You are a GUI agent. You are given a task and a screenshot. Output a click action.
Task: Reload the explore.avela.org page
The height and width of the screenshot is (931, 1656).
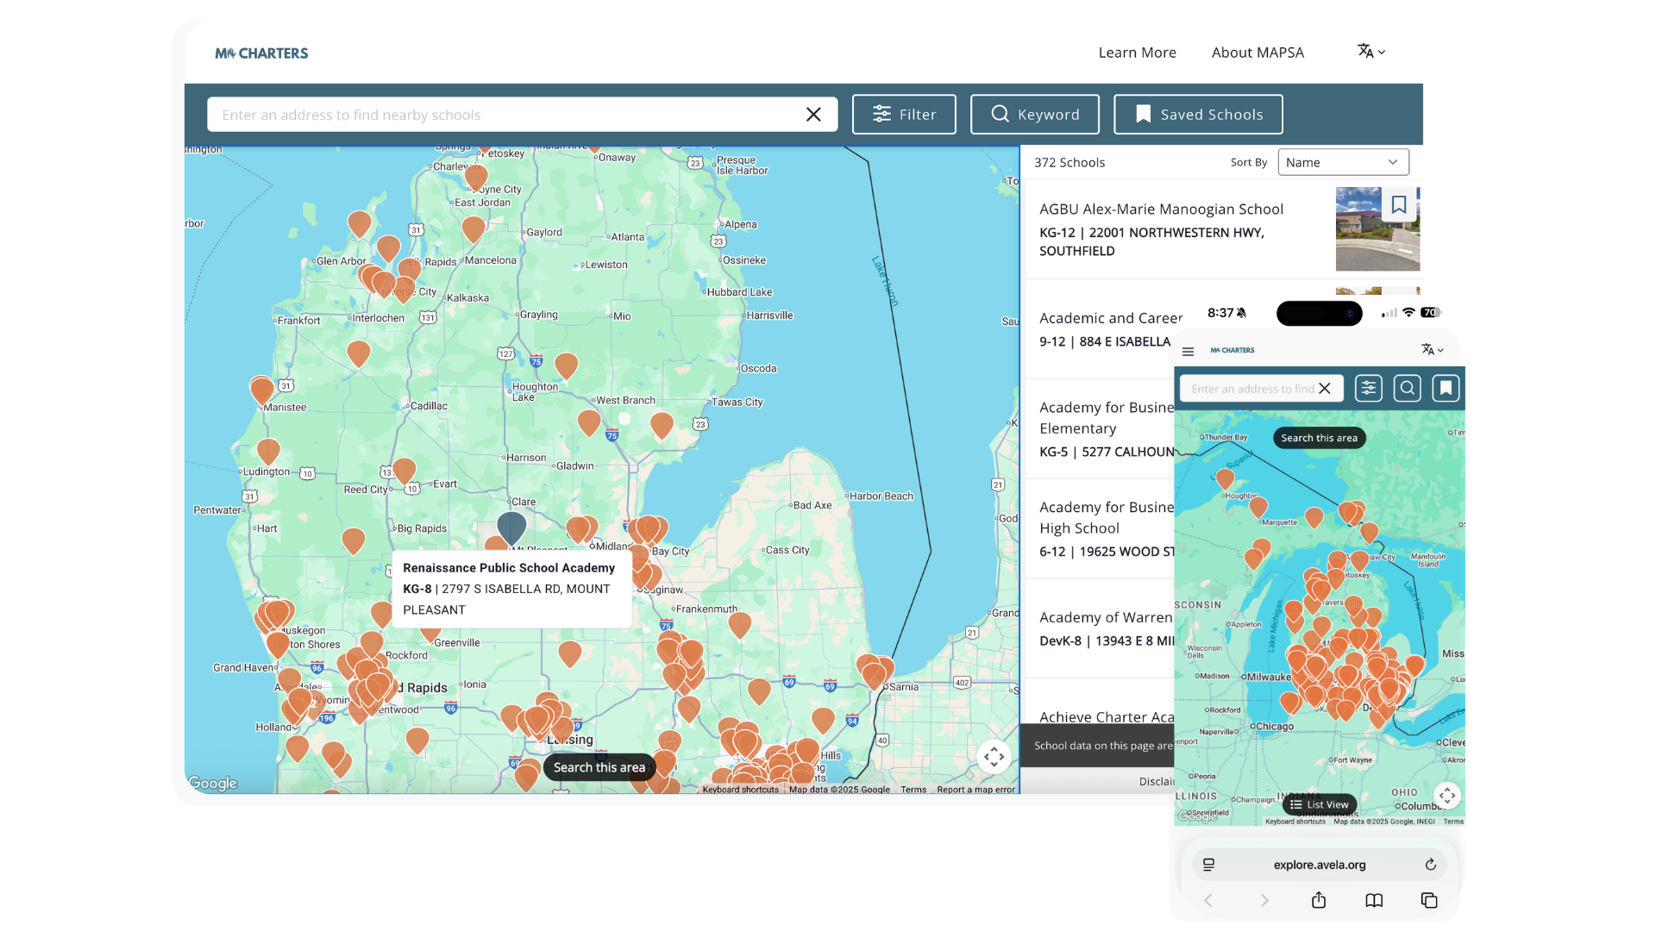(x=1430, y=865)
